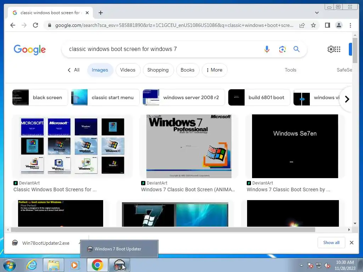This screenshot has height=272, width=363.
Task: Go back to the previous page
Action: pyautogui.click(x=13, y=25)
